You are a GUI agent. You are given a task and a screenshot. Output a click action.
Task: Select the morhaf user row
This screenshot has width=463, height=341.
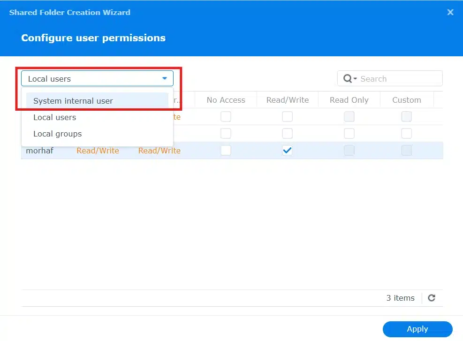[x=39, y=150]
